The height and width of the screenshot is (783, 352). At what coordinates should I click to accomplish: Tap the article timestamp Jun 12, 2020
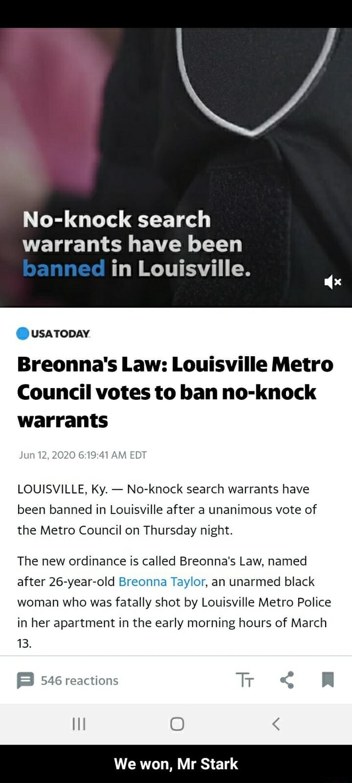(82, 455)
